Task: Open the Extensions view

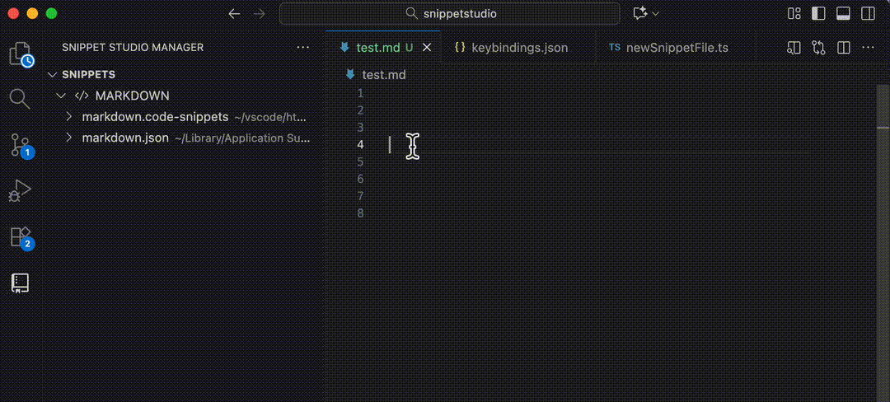Action: click(20, 237)
